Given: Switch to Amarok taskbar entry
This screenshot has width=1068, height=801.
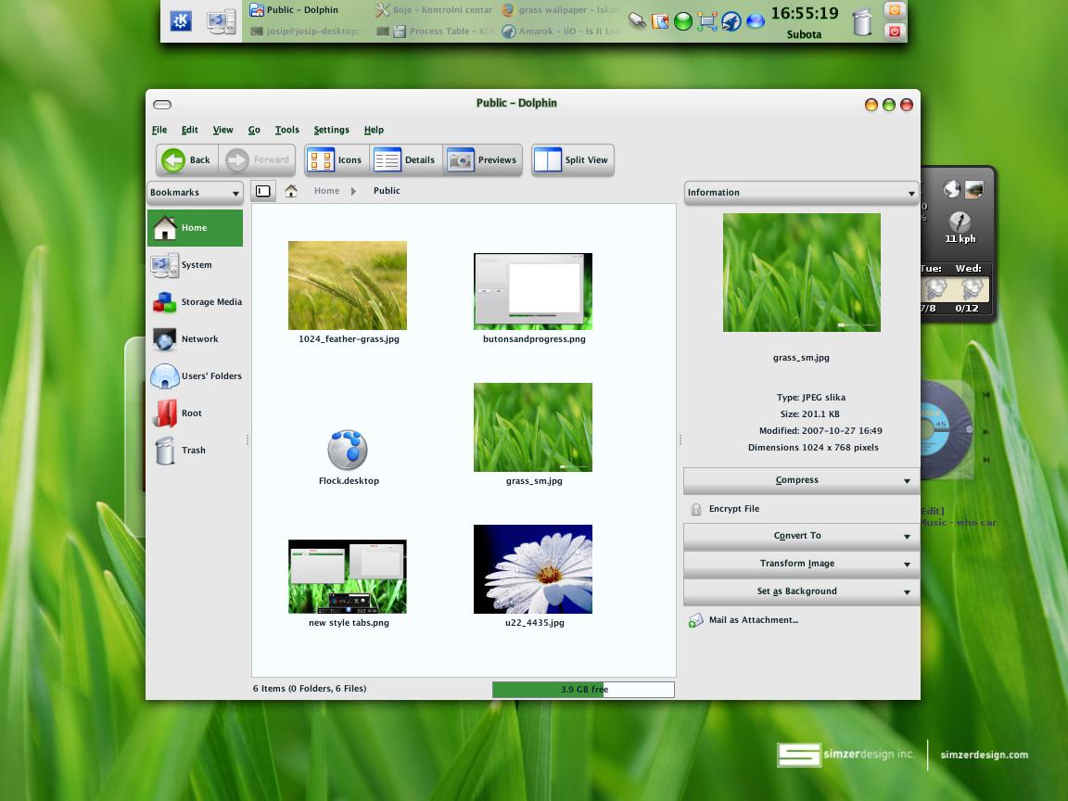Looking at the screenshot, I should tap(561, 32).
